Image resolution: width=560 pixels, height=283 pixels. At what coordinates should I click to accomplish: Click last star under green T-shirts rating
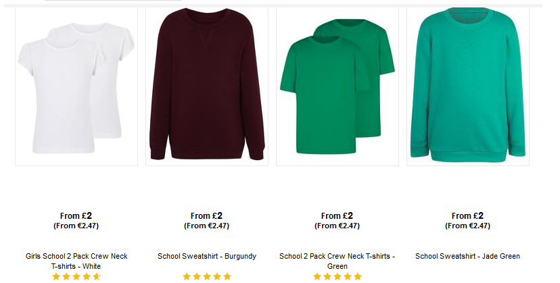[358, 276]
